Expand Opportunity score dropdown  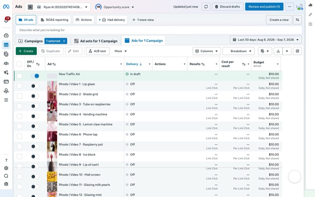coord(114,7)
